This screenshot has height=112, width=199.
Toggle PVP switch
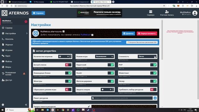point(153,65)
